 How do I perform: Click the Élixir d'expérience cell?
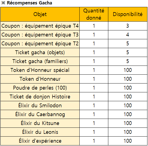point(40,141)
